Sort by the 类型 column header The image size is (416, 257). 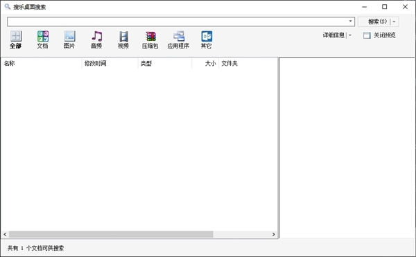(x=165, y=63)
